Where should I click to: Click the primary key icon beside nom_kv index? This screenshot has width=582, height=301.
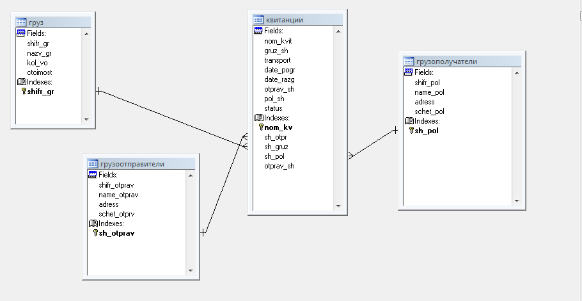(261, 127)
